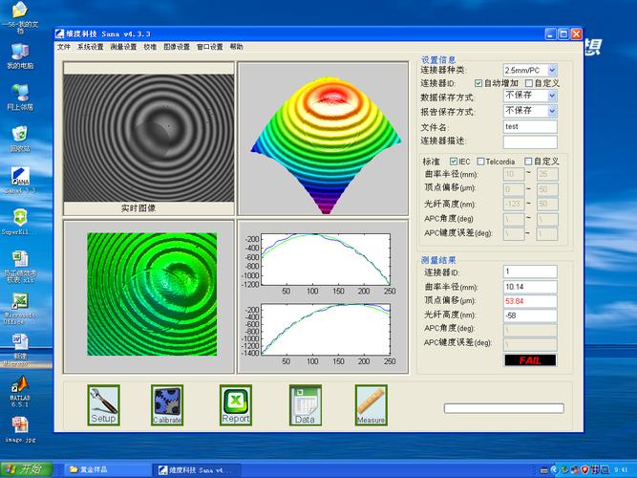Select the SuperKiller shield desktop icon
The width and height of the screenshot is (637, 478).
click(20, 222)
